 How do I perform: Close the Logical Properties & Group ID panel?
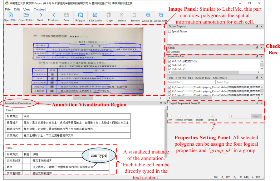tap(262, 103)
